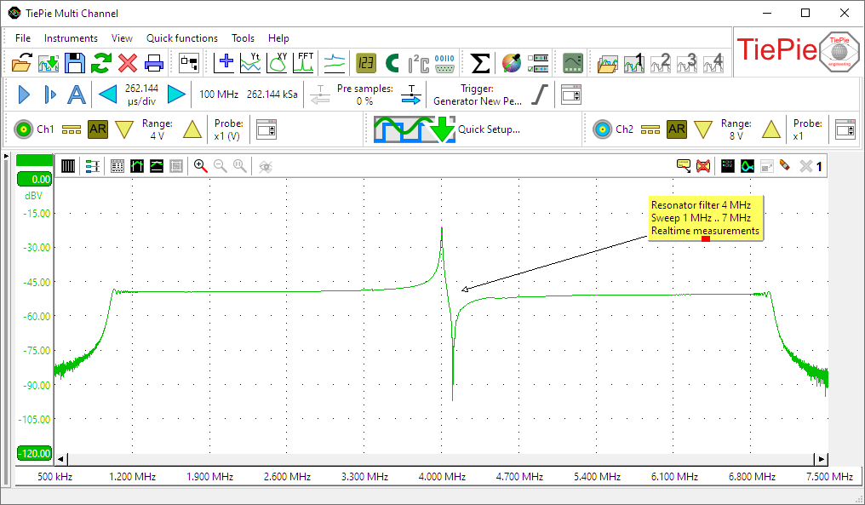Create a new XY graph
Image resolution: width=865 pixels, height=505 pixels.
click(x=278, y=62)
